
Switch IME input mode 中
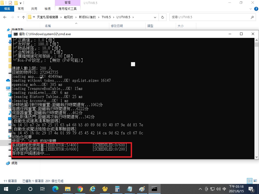click(x=224, y=189)
